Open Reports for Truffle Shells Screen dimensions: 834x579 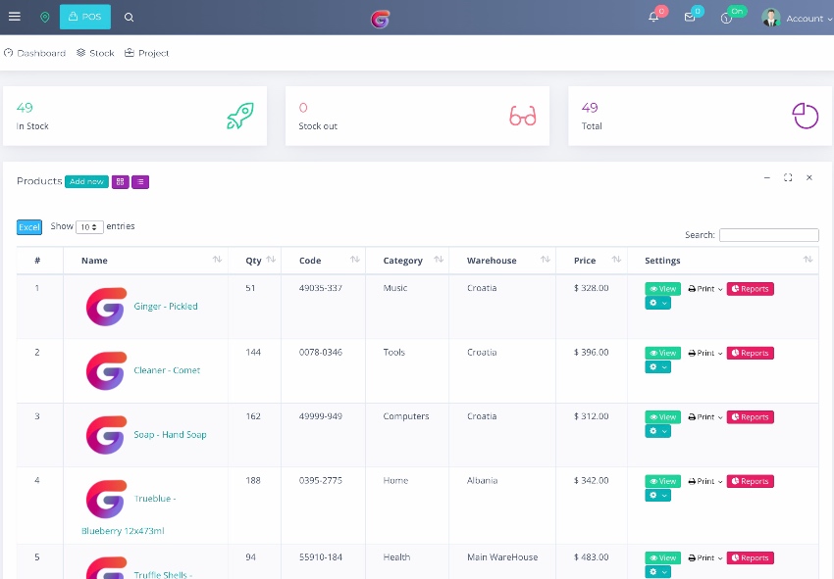750,558
